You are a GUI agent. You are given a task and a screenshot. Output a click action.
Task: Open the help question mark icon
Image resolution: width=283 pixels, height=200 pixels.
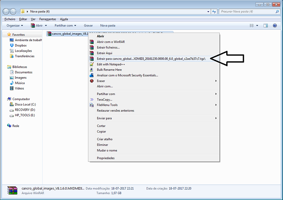(x=275, y=26)
